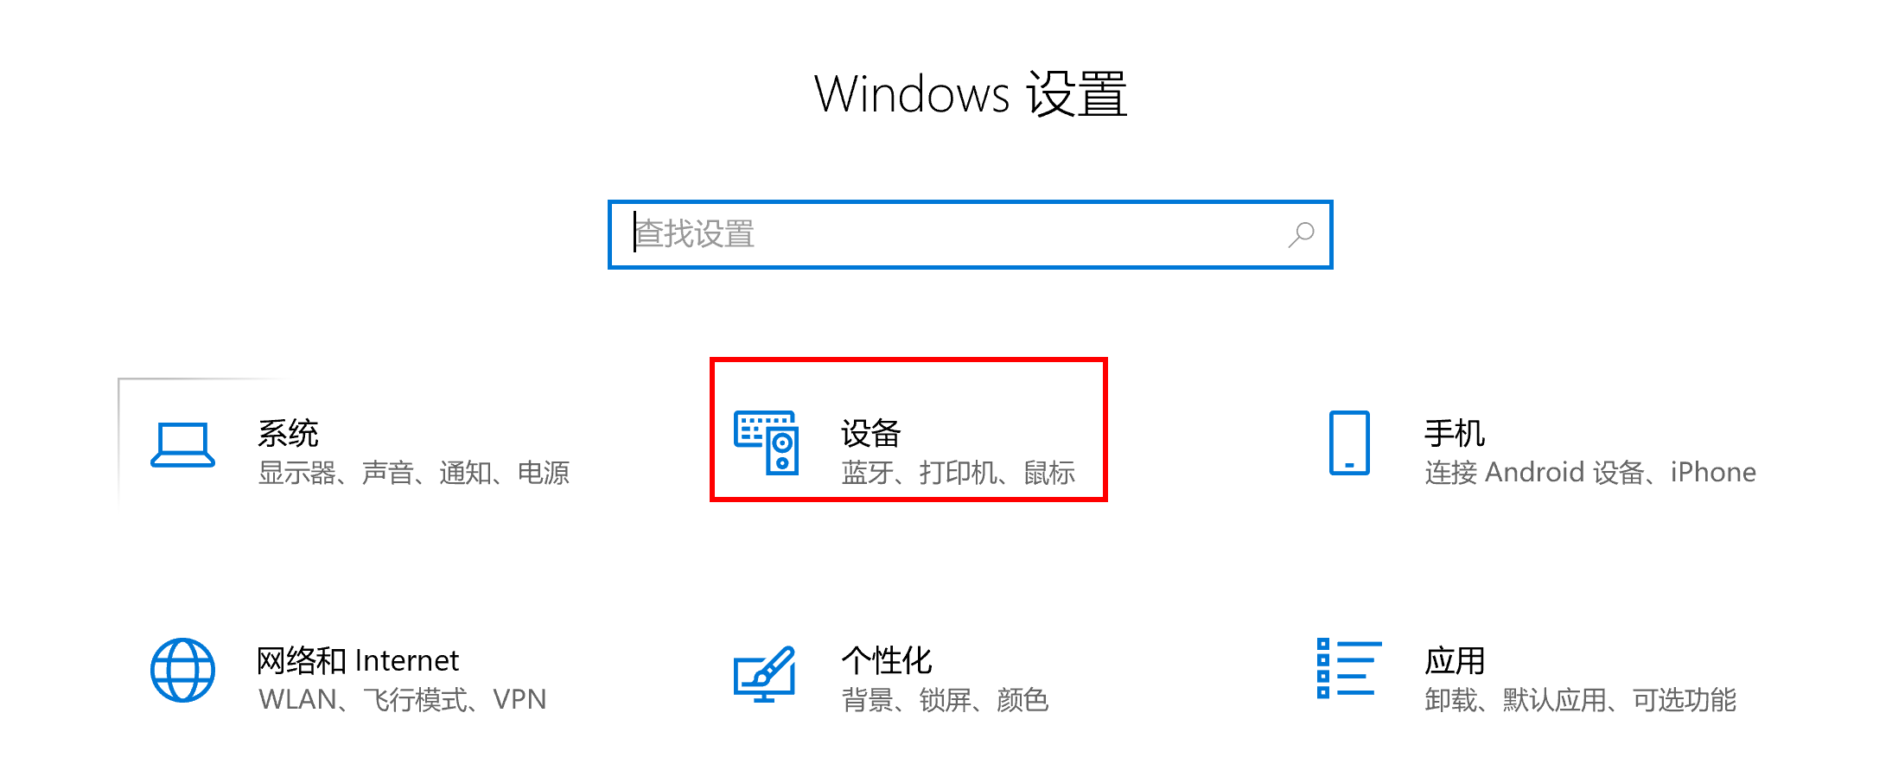The width and height of the screenshot is (1892, 783).
Task: Click the 卸载、默认应用、可选功能 description
Action: [1581, 699]
